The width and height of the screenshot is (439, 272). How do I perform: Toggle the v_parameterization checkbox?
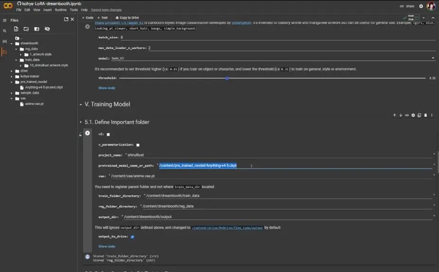(138, 145)
